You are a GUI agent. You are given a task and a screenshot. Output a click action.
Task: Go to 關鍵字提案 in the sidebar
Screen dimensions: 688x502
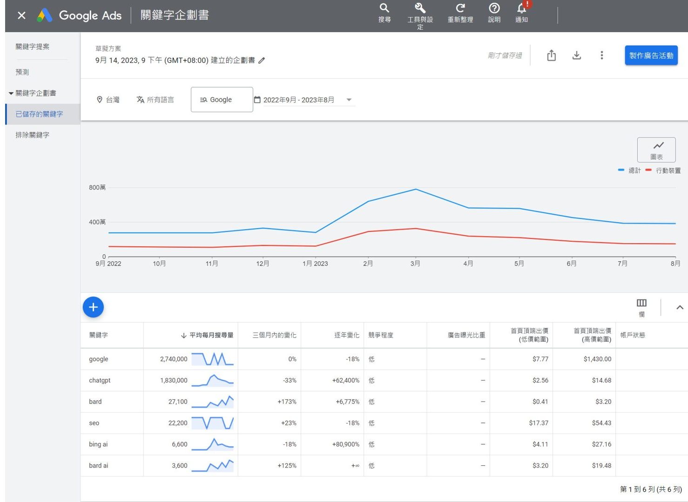[33, 47]
